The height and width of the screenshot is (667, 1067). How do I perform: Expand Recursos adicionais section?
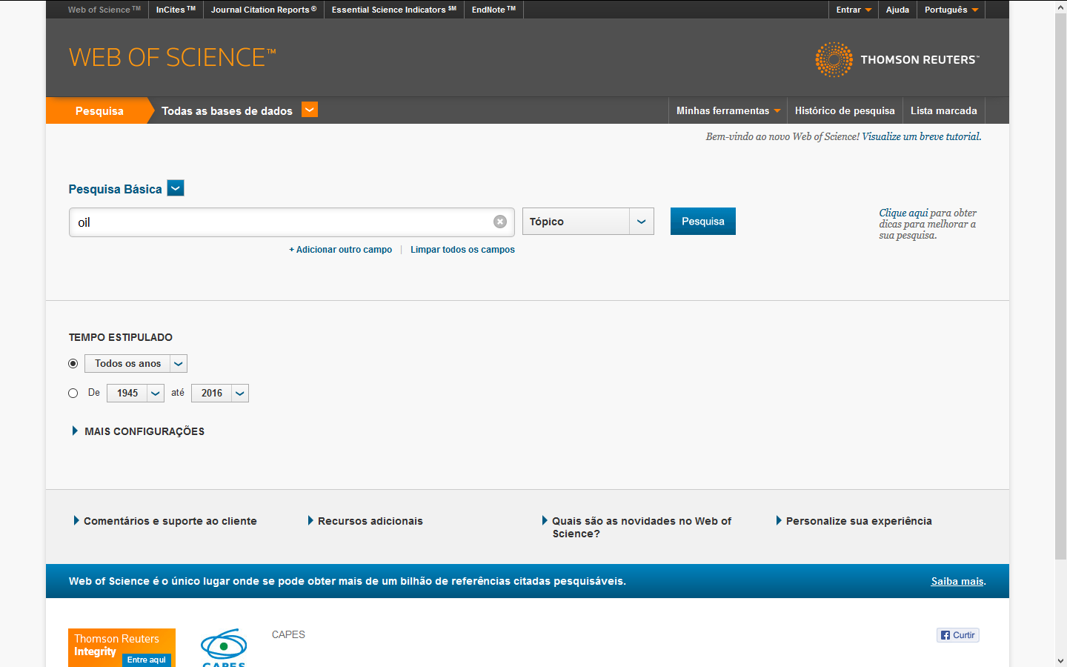tap(365, 521)
